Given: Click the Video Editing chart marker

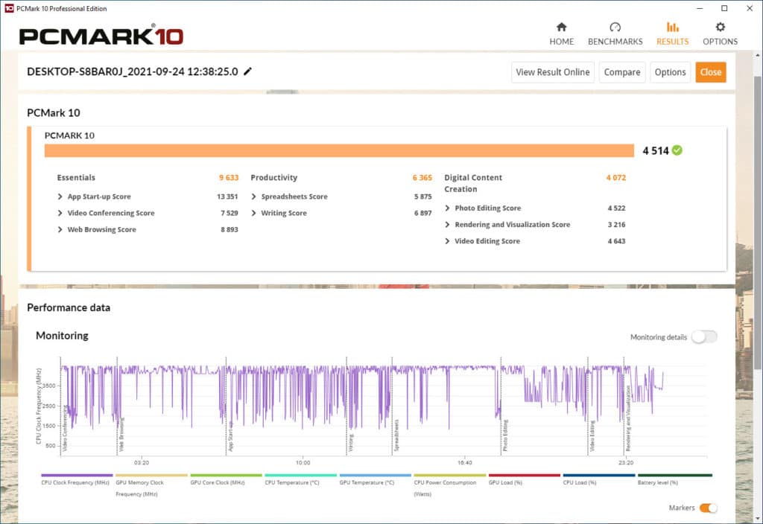Looking at the screenshot, I should [x=592, y=436].
